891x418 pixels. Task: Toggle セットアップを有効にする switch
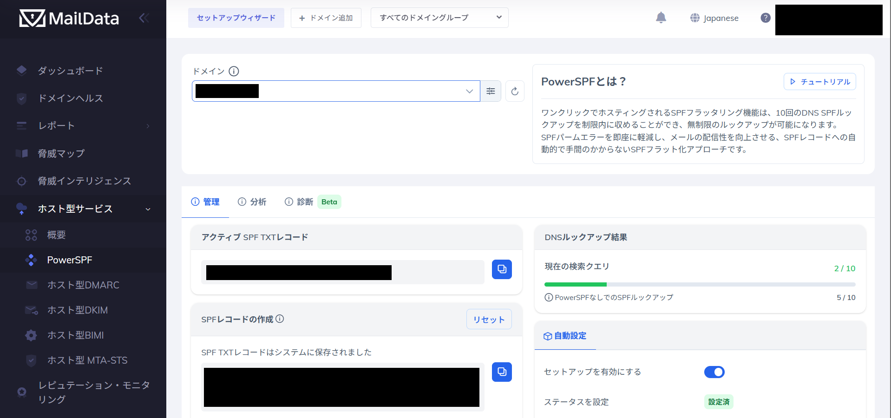pos(714,372)
